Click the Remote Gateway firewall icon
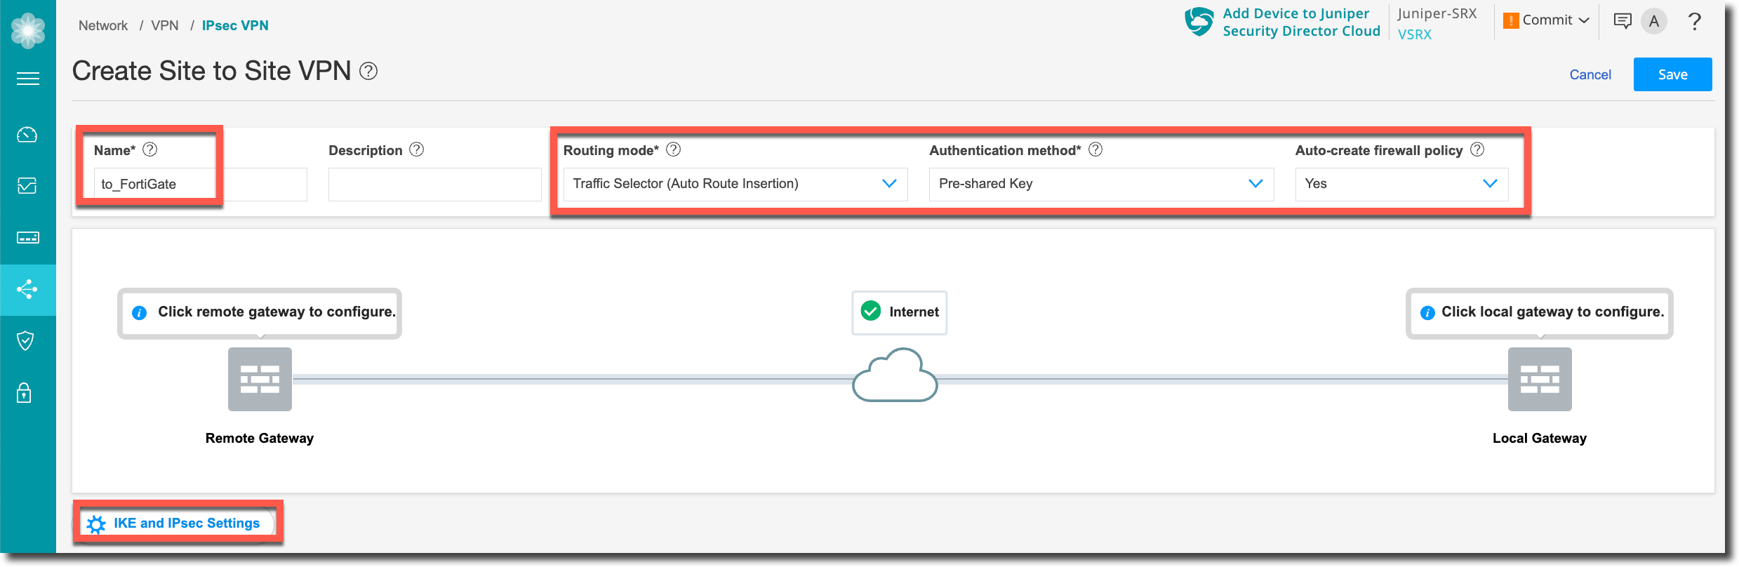 point(260,379)
